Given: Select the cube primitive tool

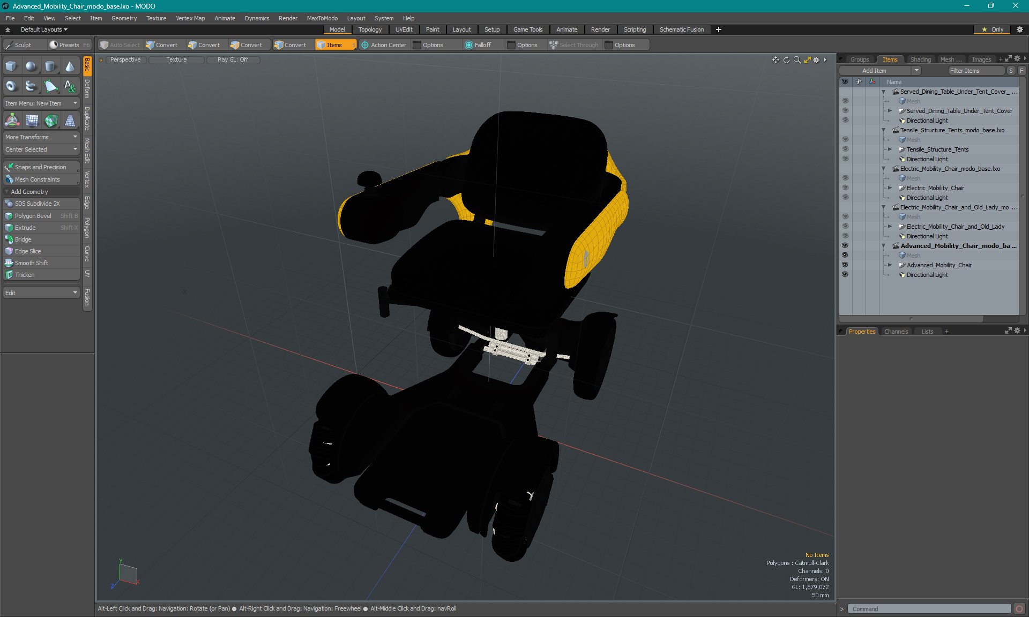Looking at the screenshot, I should click(x=12, y=66).
